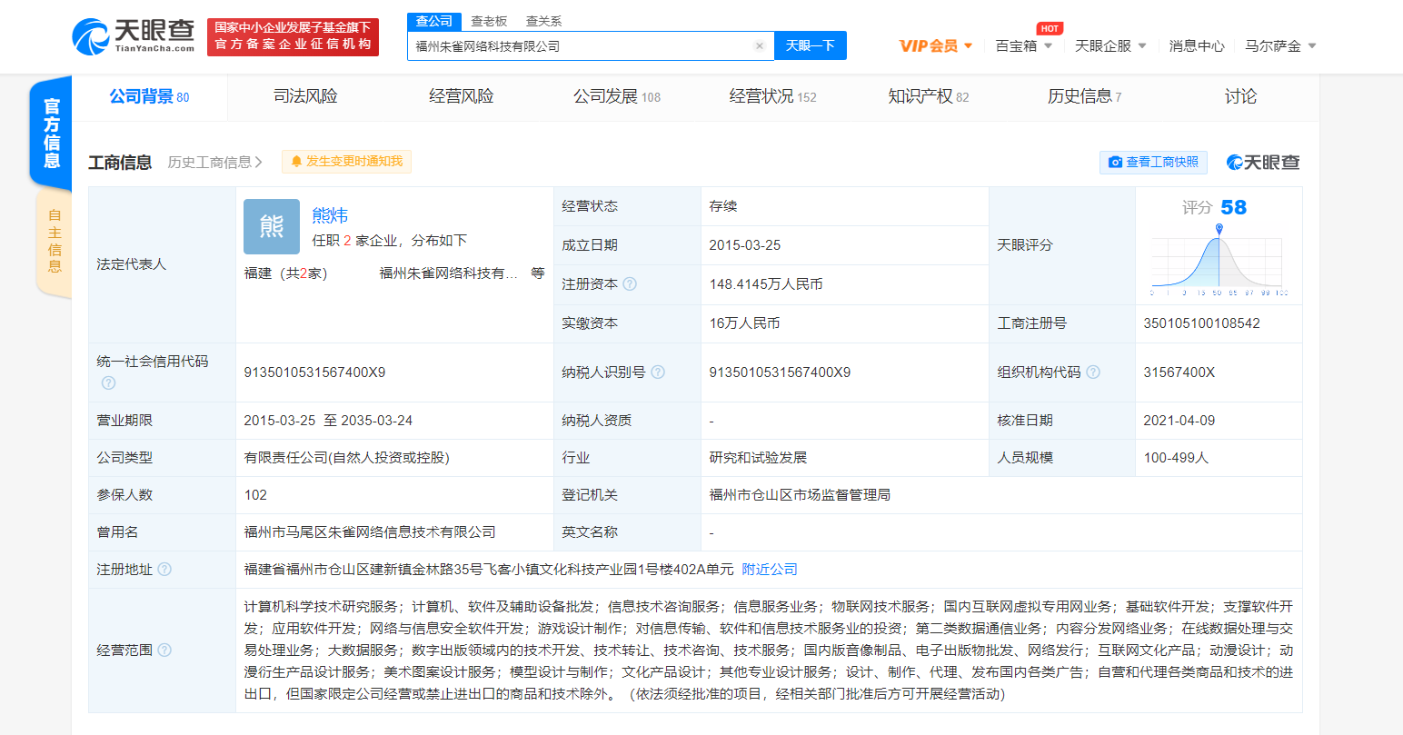Click the 实缴资本 value 16万人民币

[744, 323]
